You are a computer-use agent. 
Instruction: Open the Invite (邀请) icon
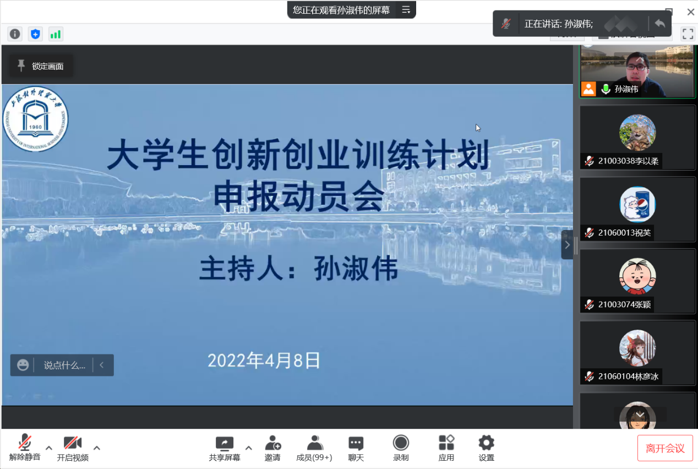coord(272,448)
